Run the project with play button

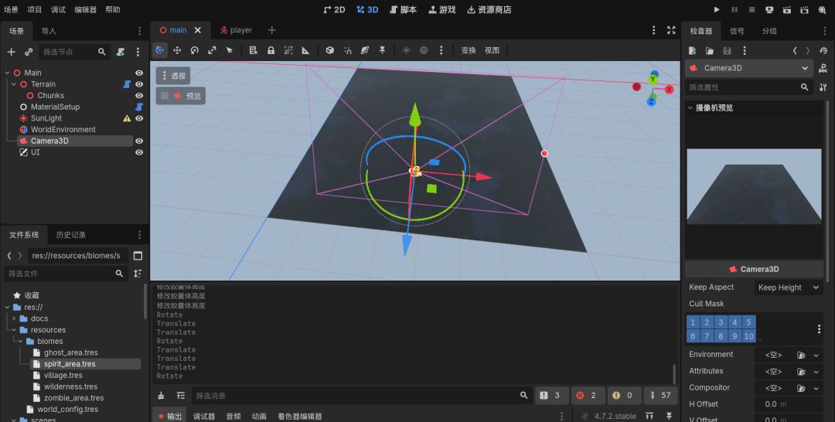coord(717,9)
